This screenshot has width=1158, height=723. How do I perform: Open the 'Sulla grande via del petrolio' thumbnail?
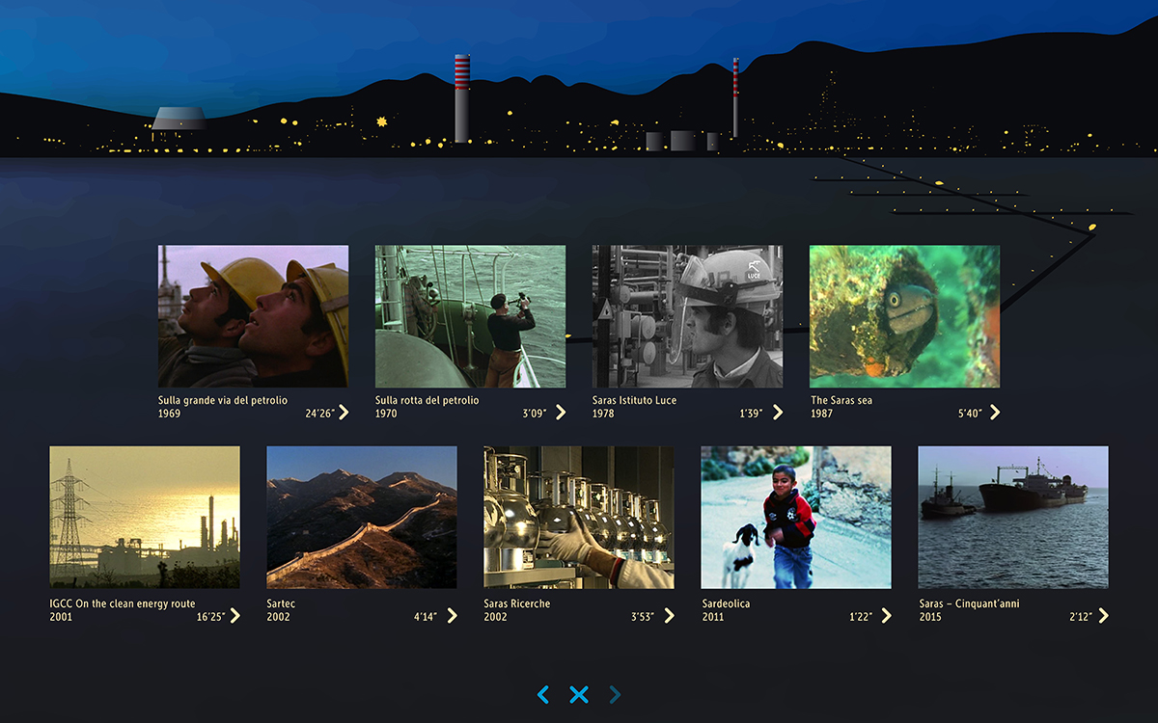coord(253,316)
